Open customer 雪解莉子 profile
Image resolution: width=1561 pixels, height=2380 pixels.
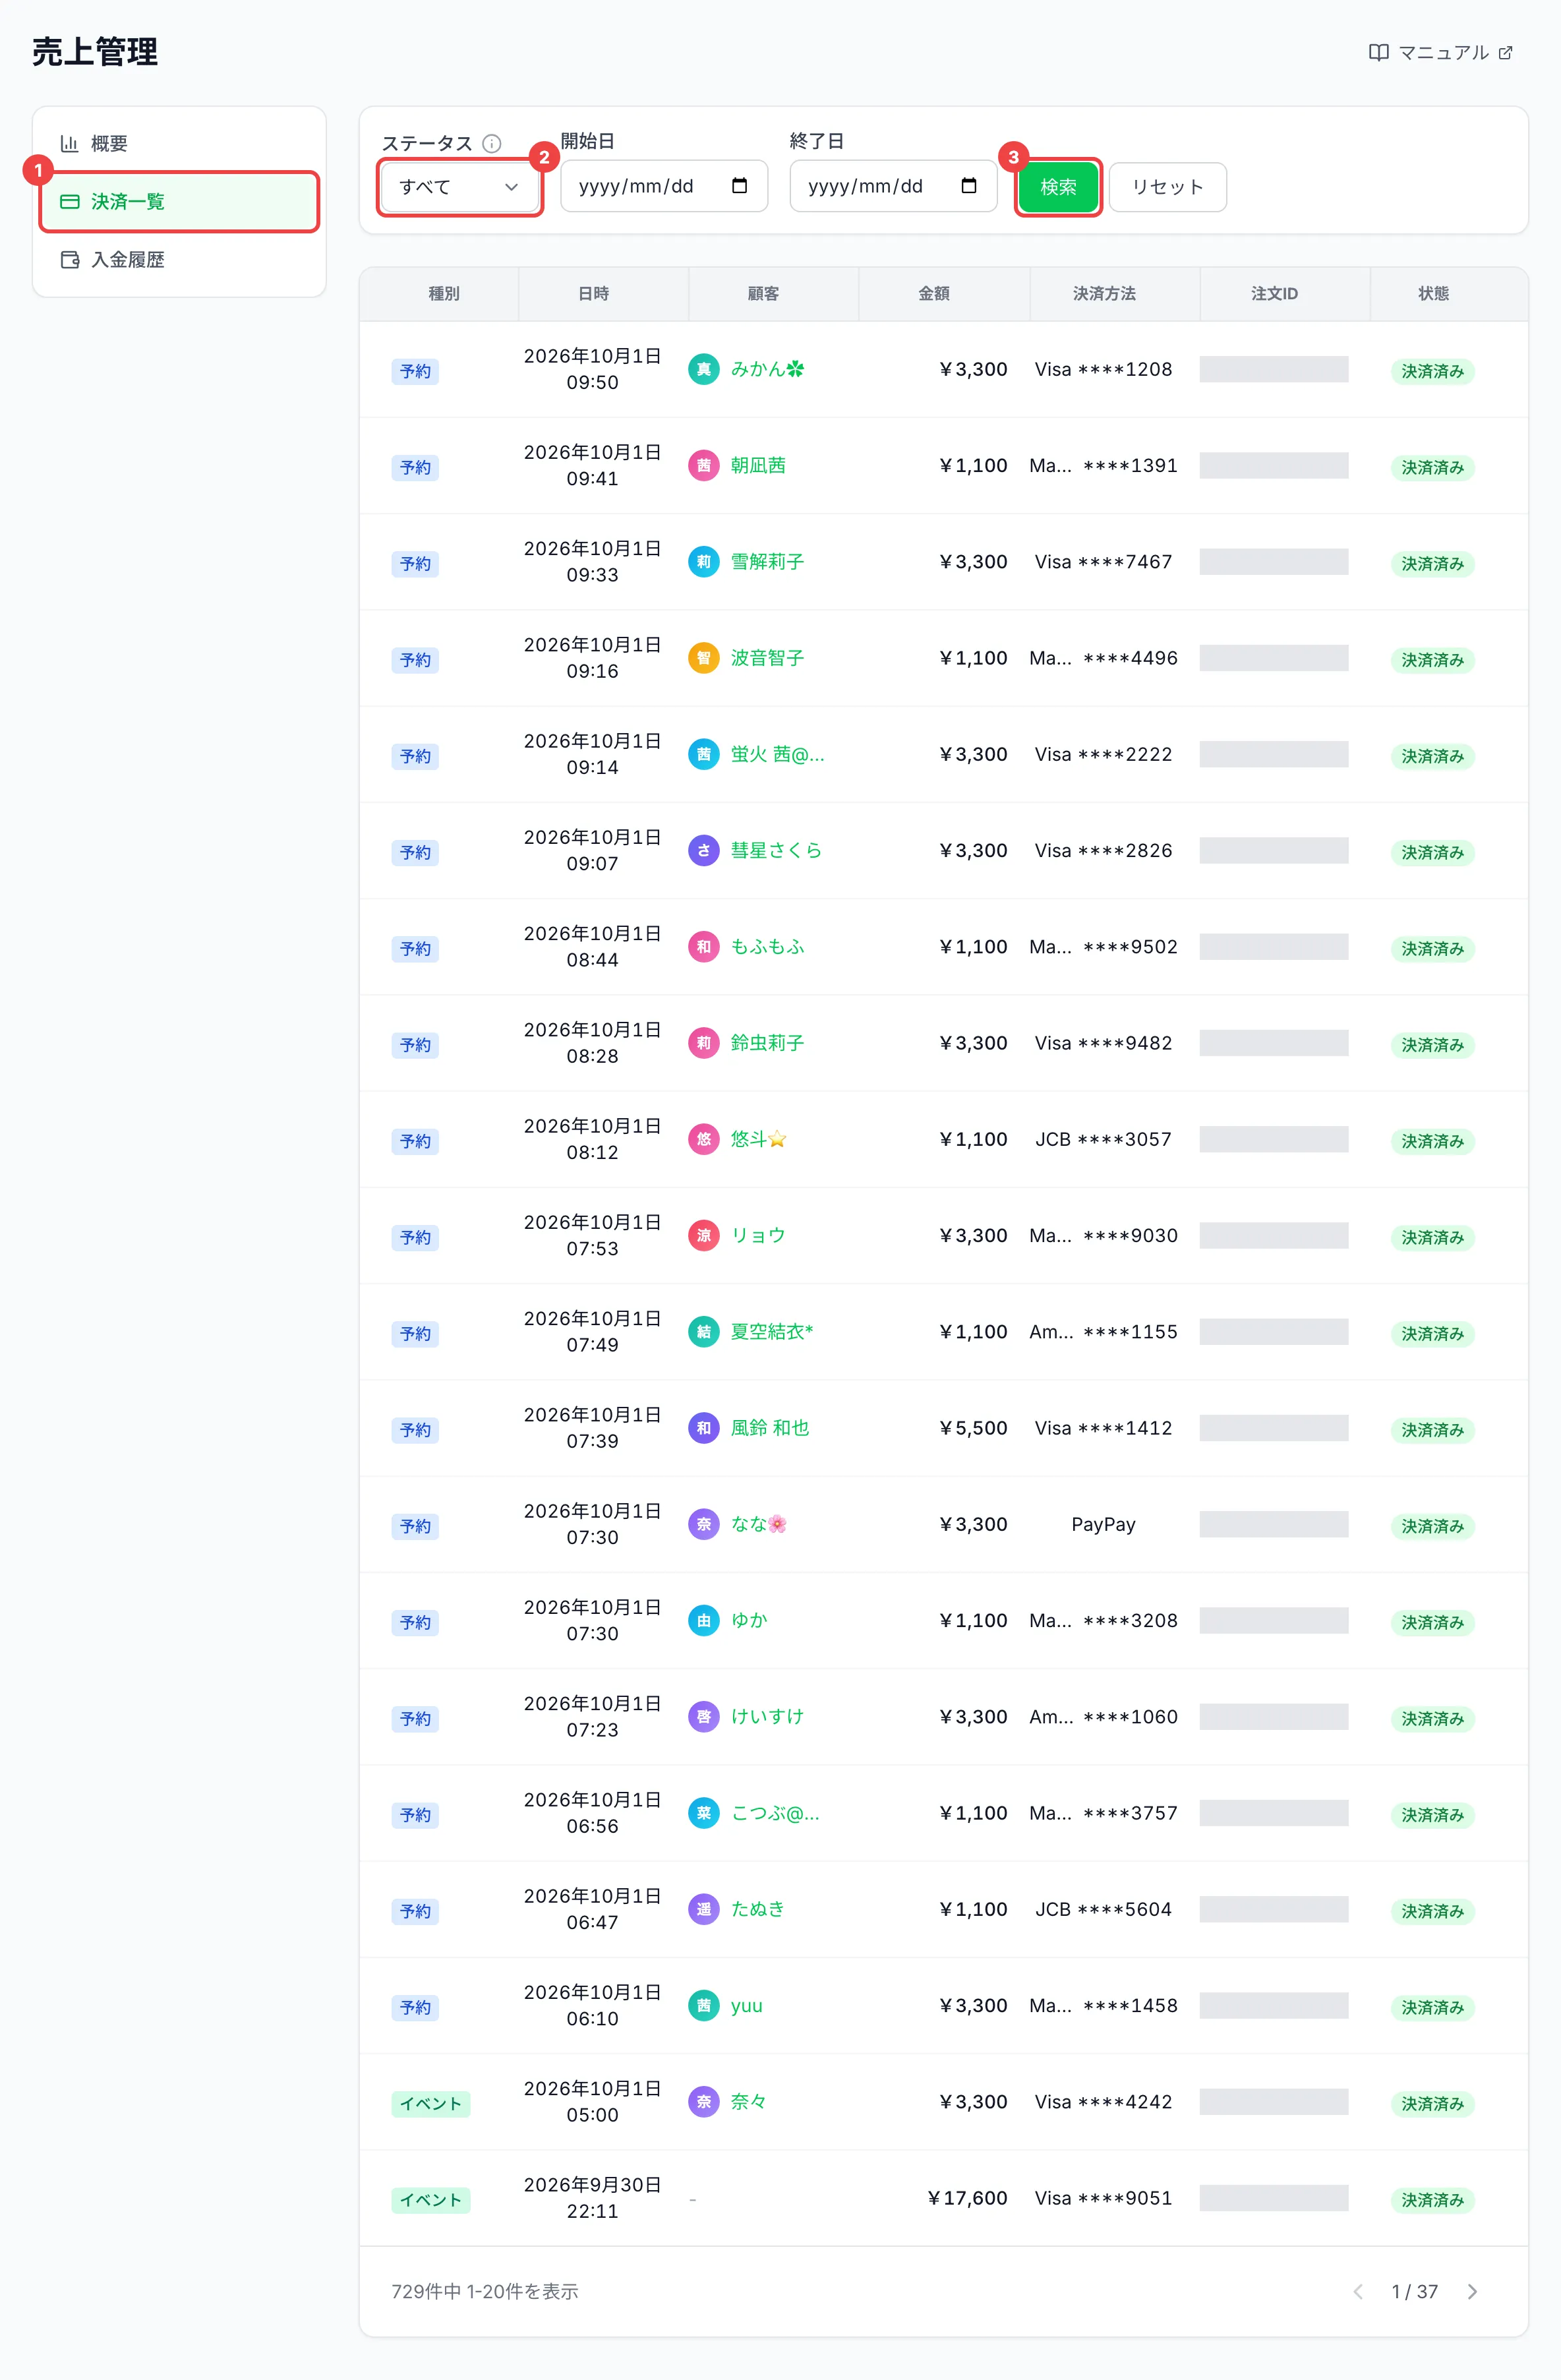pos(767,562)
